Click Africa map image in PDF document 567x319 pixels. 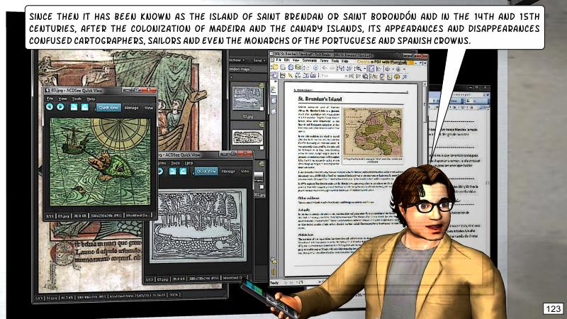click(373, 132)
